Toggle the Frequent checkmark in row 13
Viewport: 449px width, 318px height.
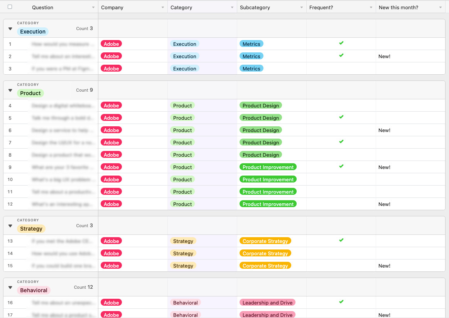[341, 240]
